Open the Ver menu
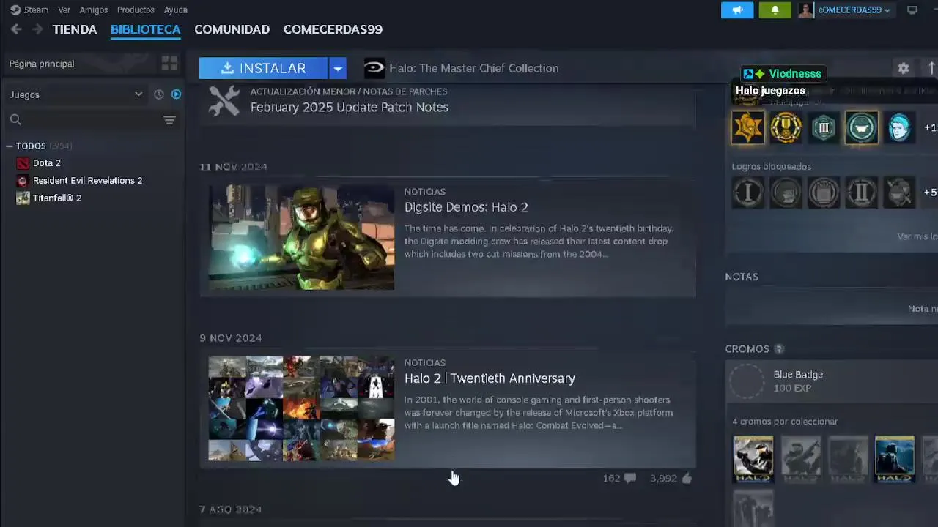This screenshot has height=527, width=938. click(x=64, y=10)
